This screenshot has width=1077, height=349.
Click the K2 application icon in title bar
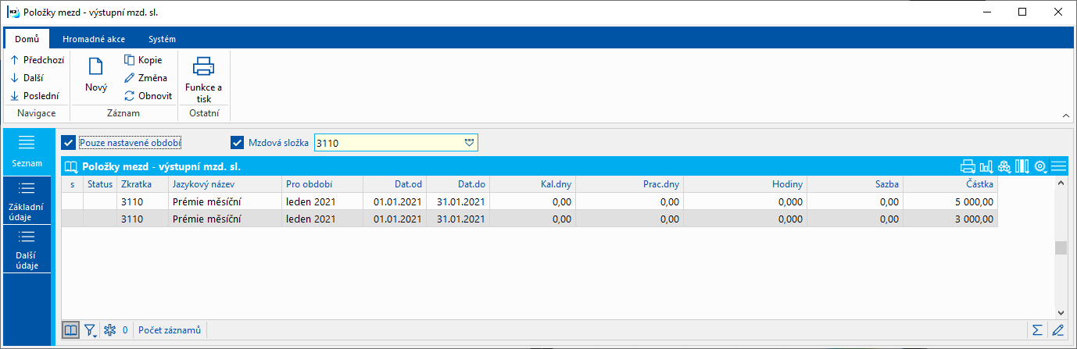pos(13,12)
